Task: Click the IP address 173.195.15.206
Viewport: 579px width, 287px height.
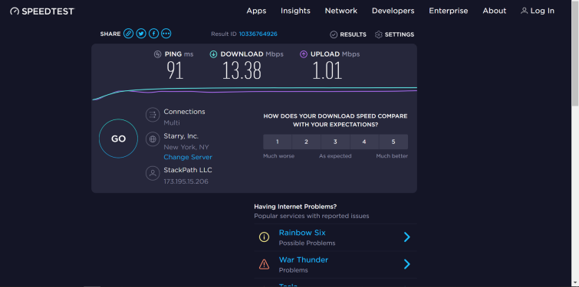Action: click(x=186, y=181)
